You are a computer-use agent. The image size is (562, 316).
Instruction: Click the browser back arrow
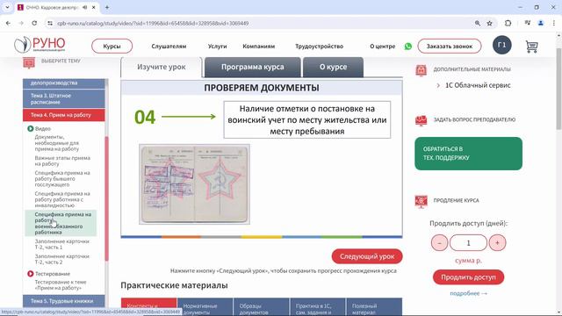click(8, 23)
